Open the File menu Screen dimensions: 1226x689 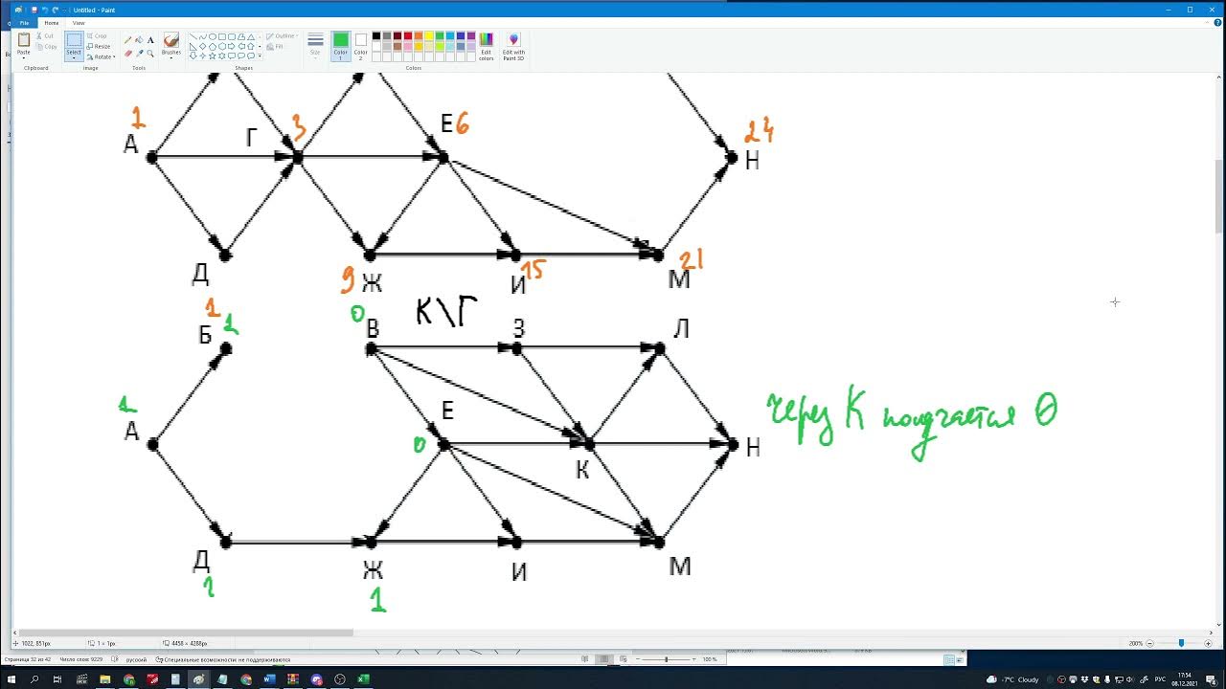click(24, 23)
